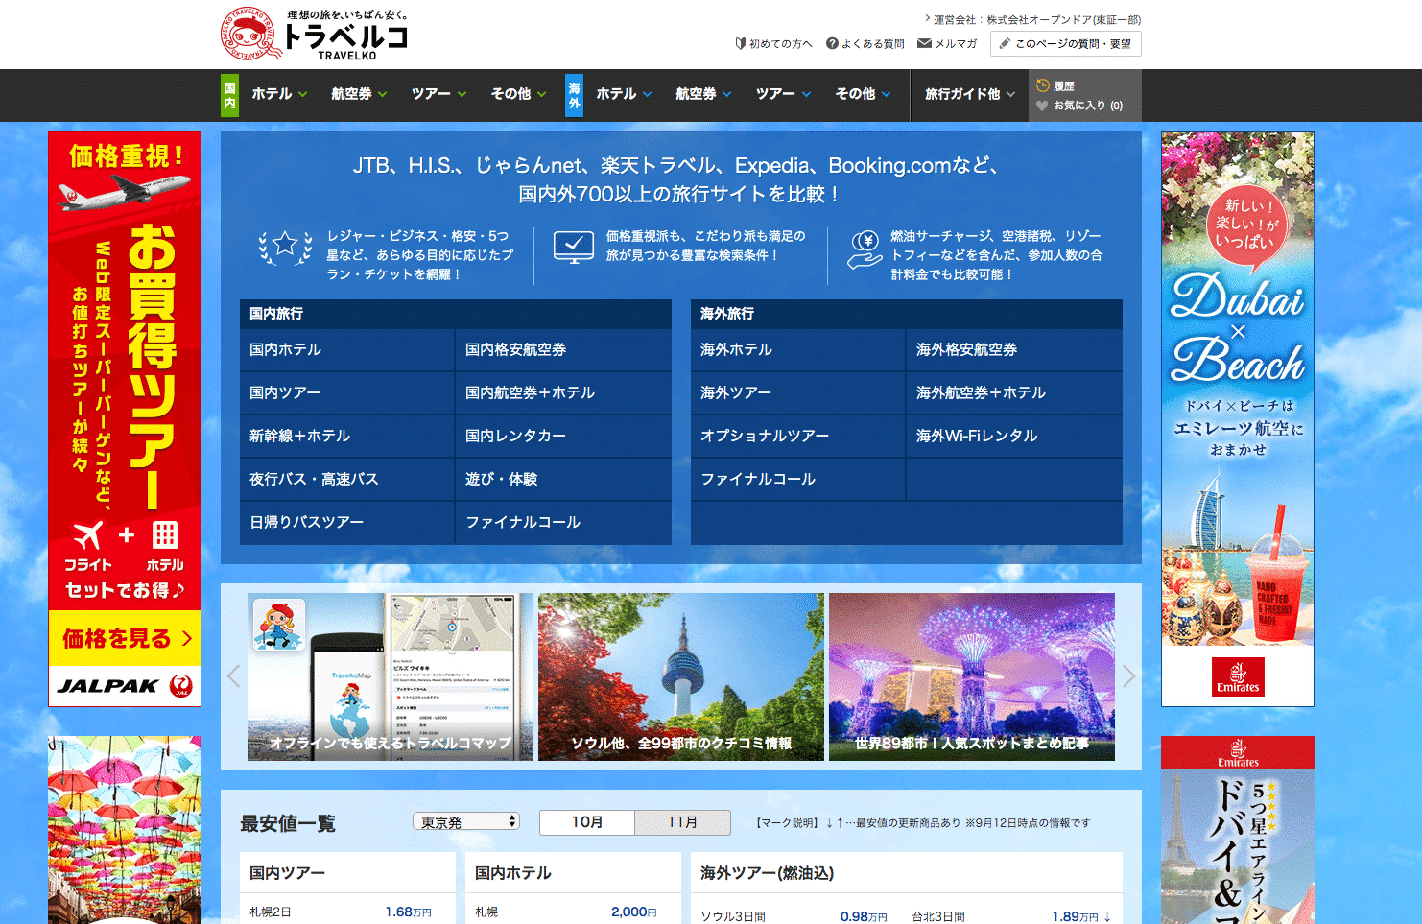Open お気に入り favorites
Screen dimensions: 1422x924
point(1079,106)
